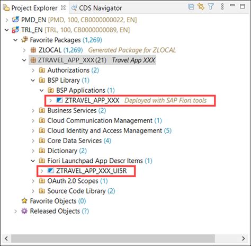Collapse the BSP Applications folder
Screen dimensions: 251x246
click(42, 91)
